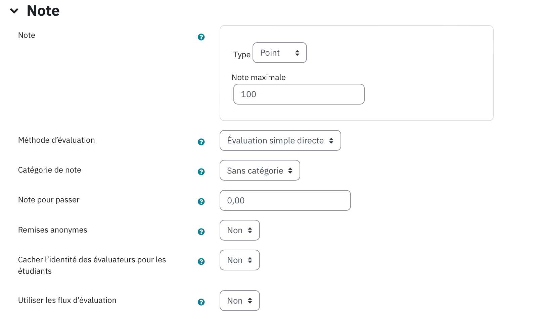Screen dimensions: 540x319
Task: Open help for Remises anonymes
Action: tap(201, 232)
